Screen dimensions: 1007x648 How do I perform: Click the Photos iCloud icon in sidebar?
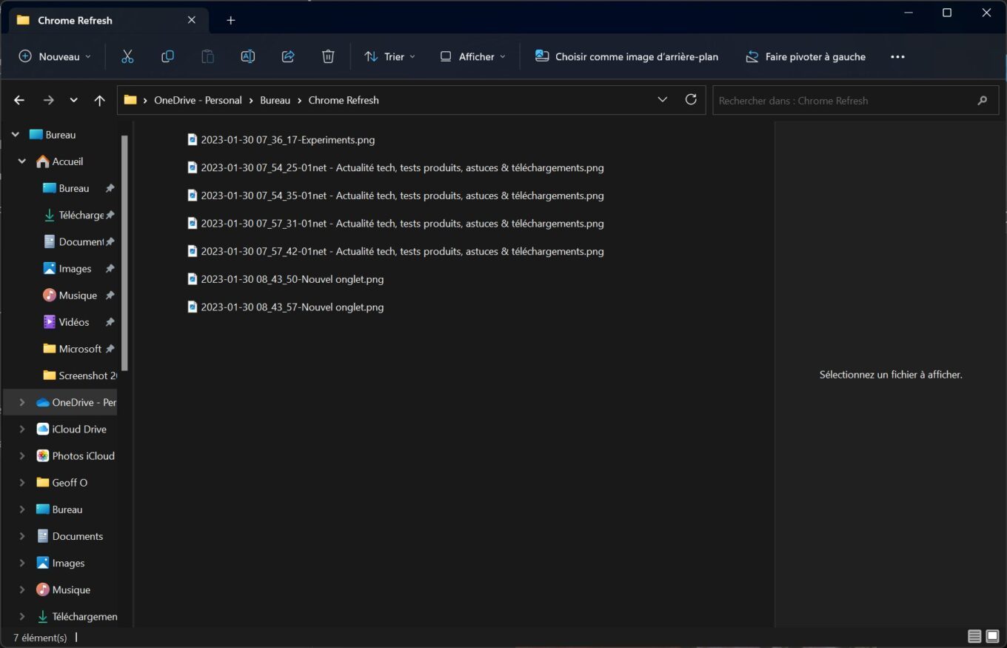[43, 455]
